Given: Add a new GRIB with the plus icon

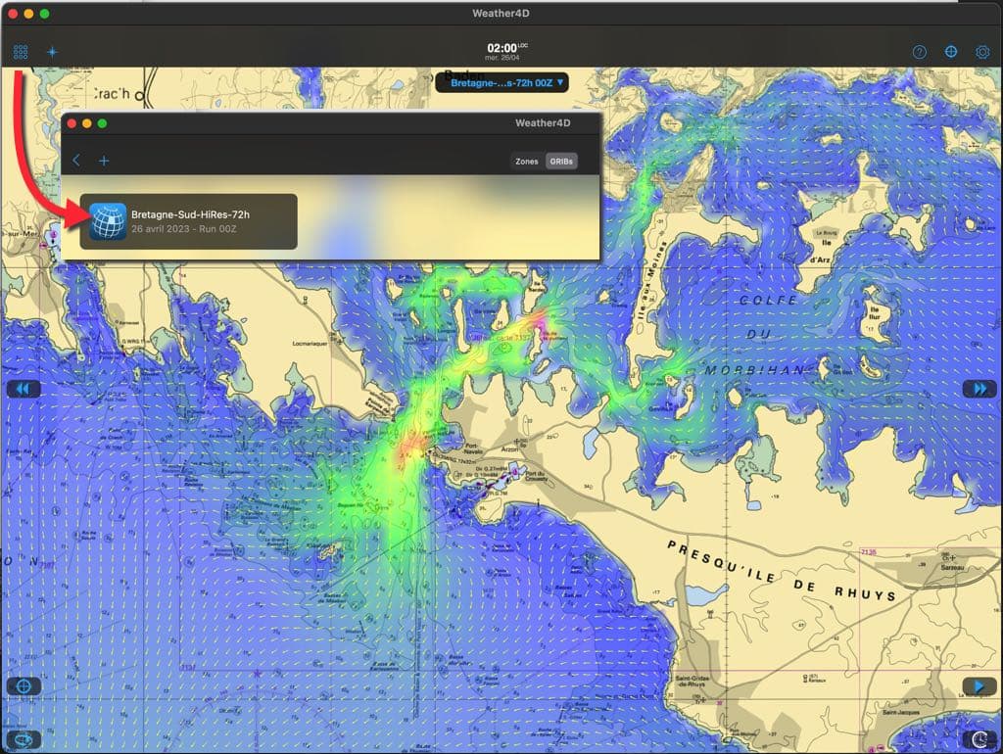Looking at the screenshot, I should coord(104,162).
